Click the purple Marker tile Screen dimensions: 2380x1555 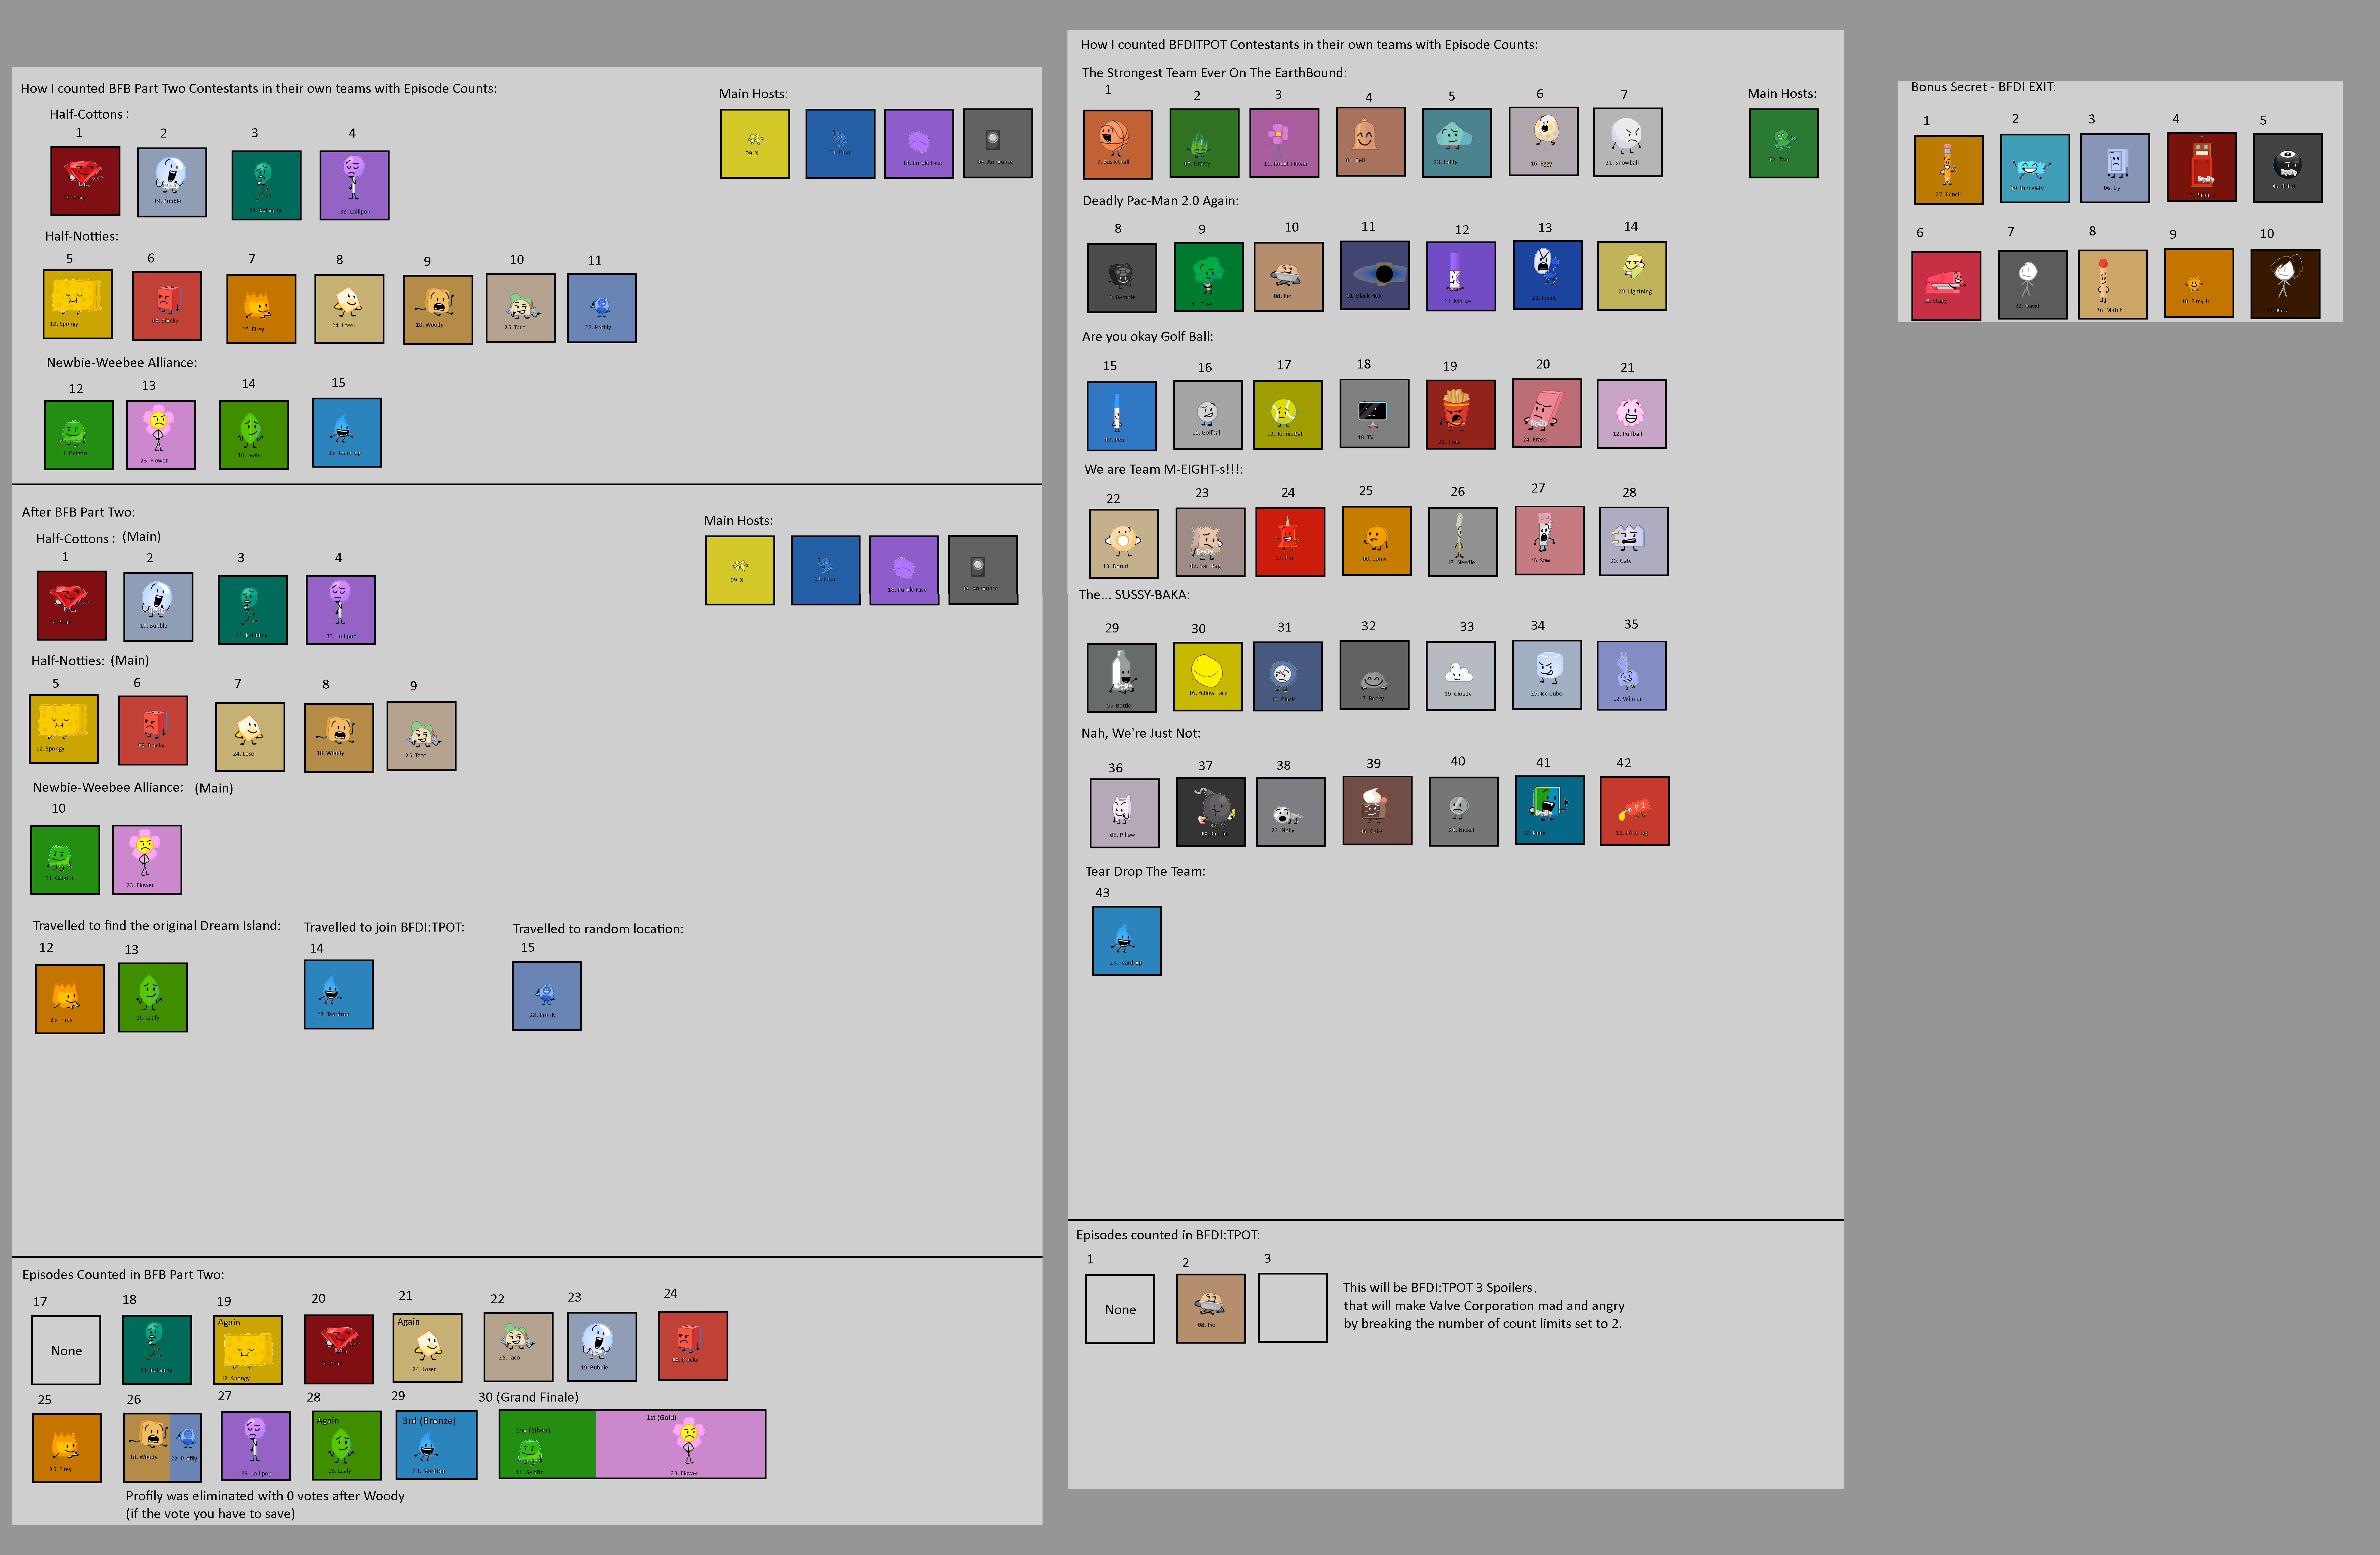point(1461,276)
